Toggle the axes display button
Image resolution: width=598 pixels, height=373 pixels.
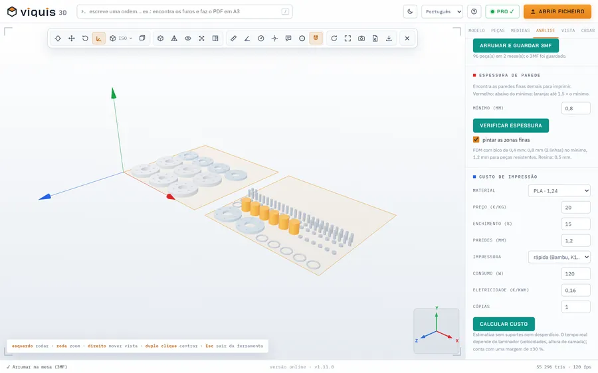[99, 38]
